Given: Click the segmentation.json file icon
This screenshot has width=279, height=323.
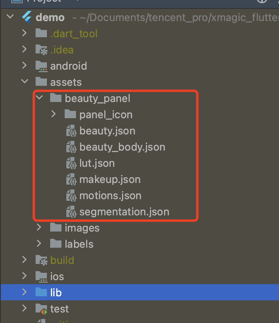Looking at the screenshot, I should click(x=71, y=212).
